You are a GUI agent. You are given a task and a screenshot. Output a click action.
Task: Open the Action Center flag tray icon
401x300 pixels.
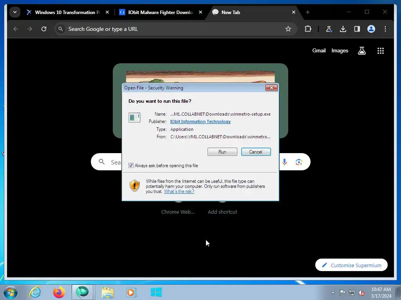342,293
